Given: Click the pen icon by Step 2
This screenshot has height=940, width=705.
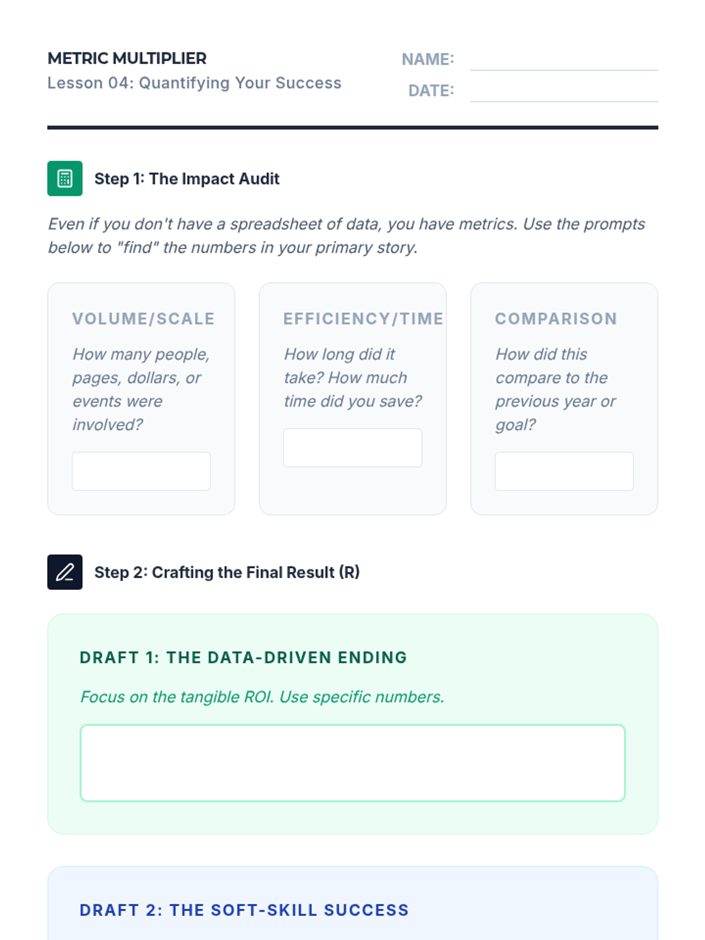Looking at the screenshot, I should click(x=65, y=572).
